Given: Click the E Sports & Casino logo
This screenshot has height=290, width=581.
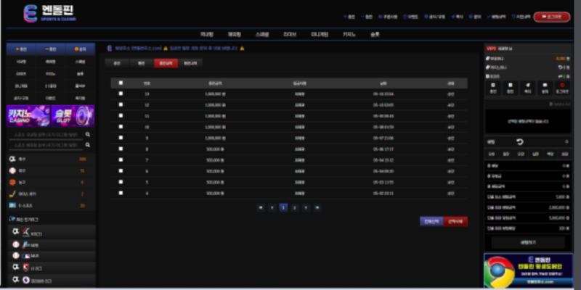Looking at the screenshot, I should [49, 14].
